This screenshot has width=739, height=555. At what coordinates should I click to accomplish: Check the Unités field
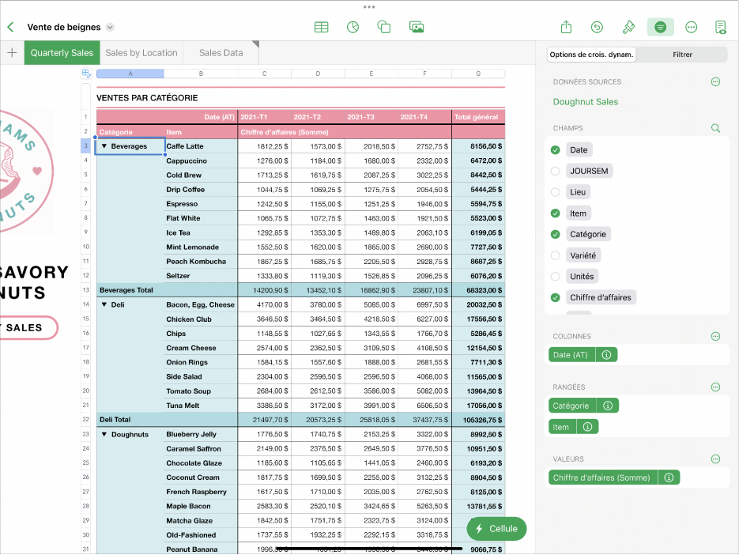pos(555,277)
